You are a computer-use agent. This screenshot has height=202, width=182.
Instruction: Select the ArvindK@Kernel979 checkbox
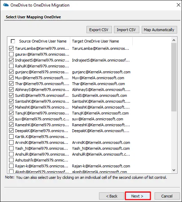coord(11,143)
